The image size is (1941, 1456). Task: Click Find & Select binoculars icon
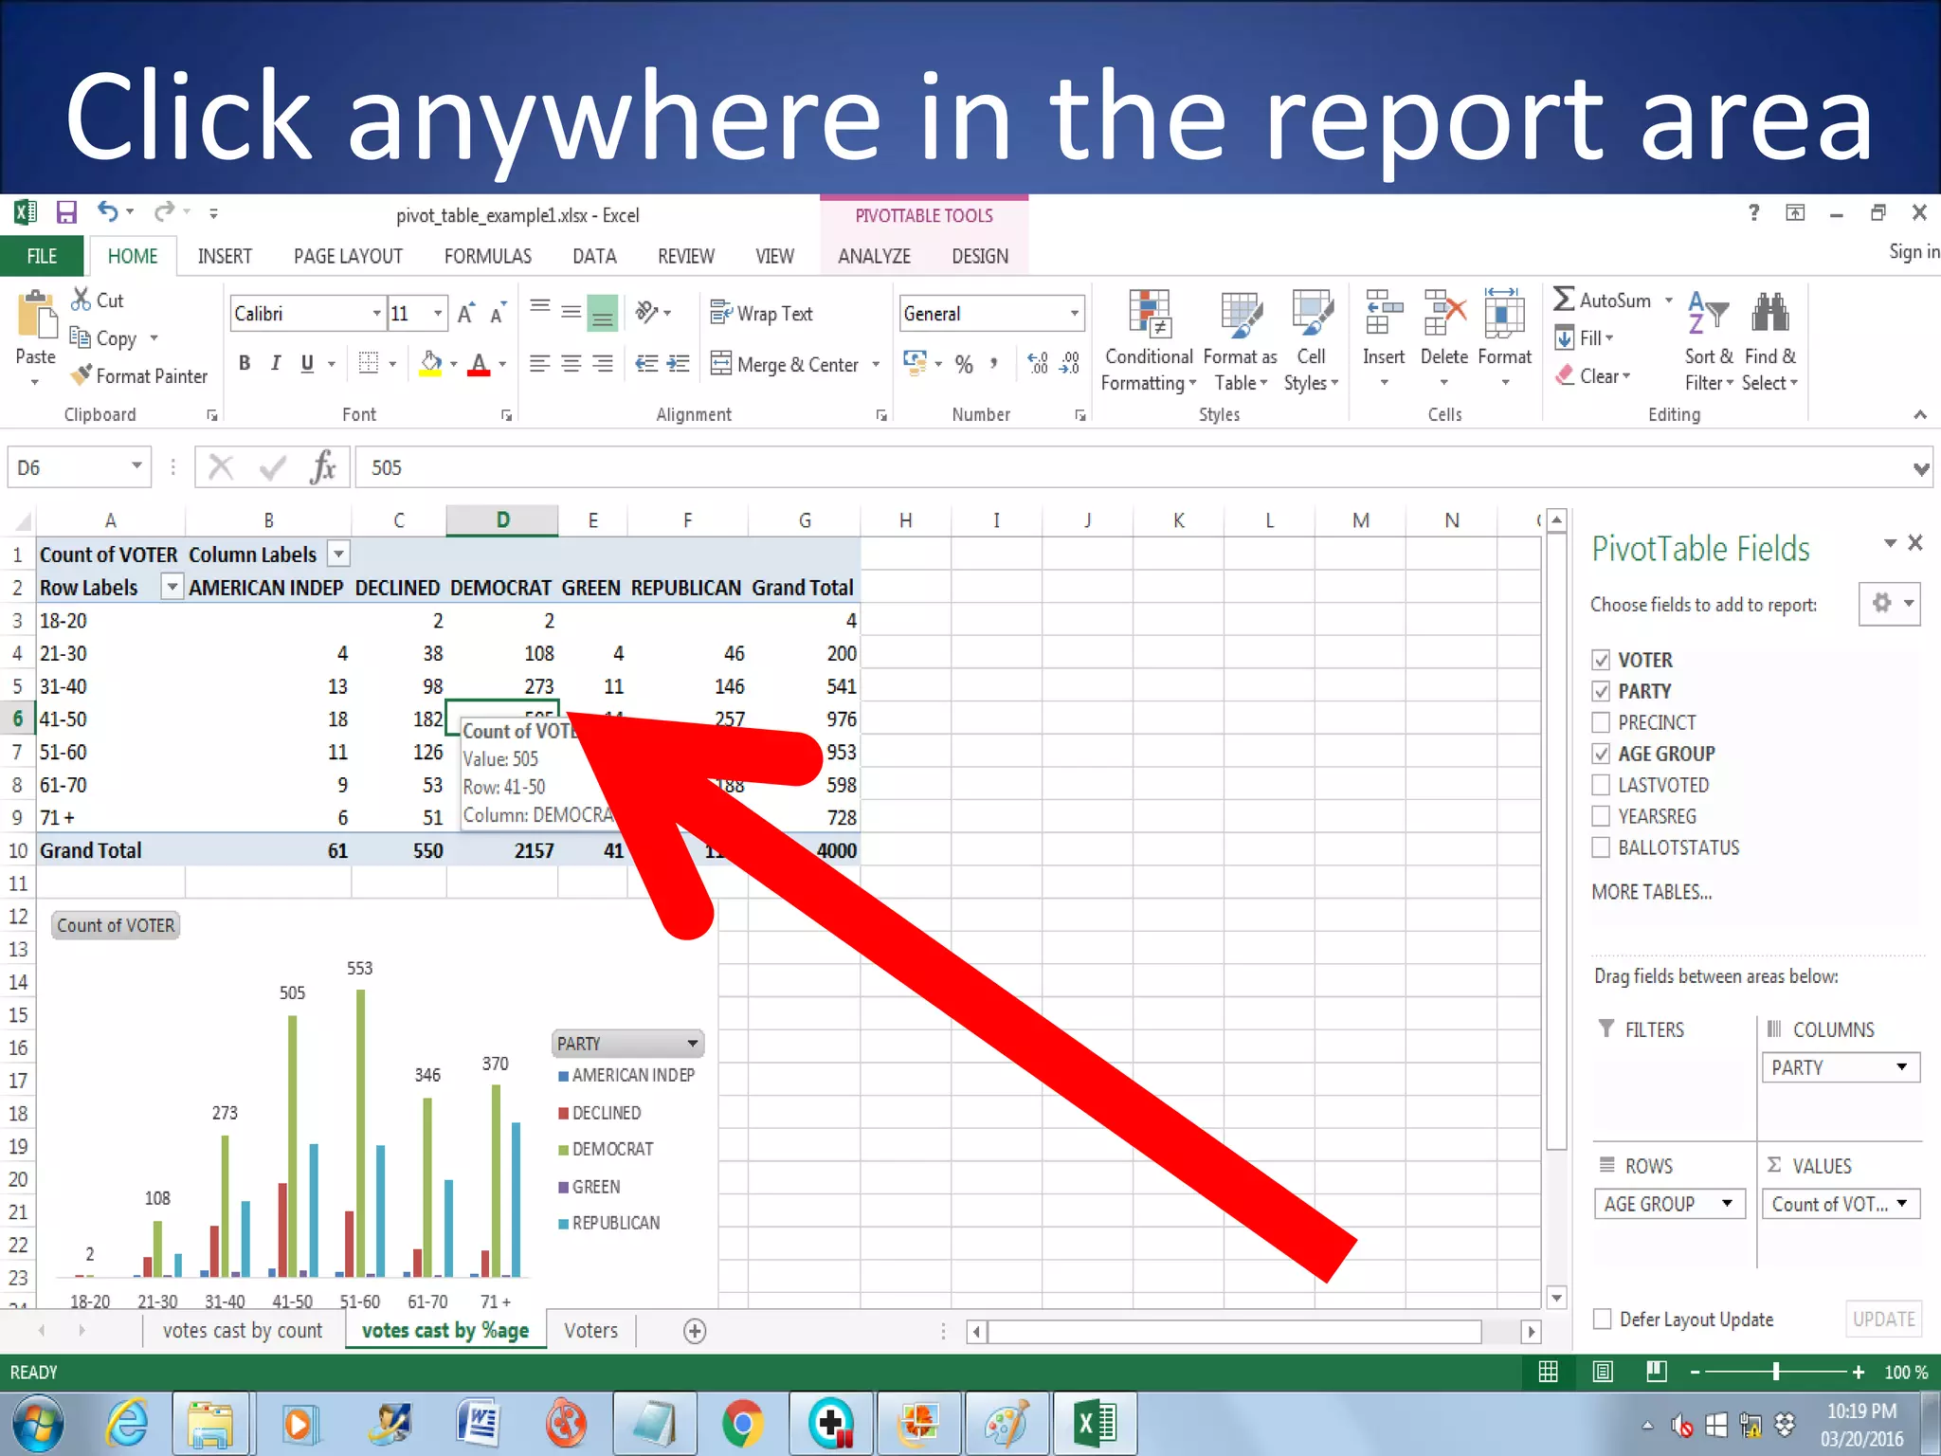point(1769,313)
